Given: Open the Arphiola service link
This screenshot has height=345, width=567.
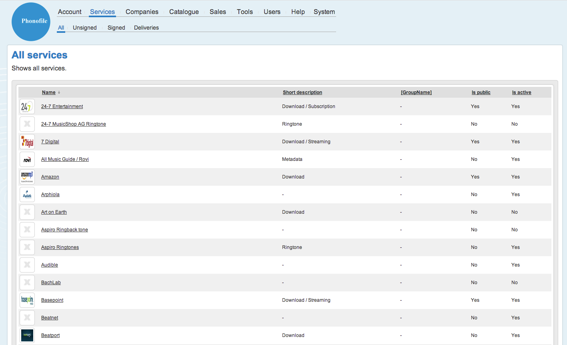Looking at the screenshot, I should pos(50,195).
